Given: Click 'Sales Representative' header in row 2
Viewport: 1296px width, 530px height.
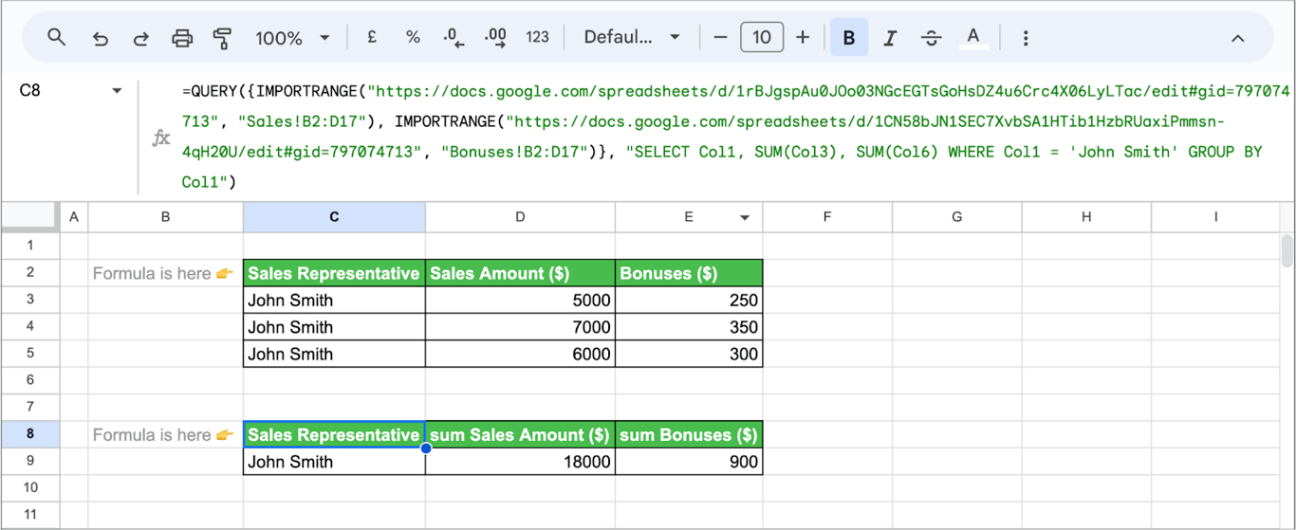Looking at the screenshot, I should point(334,273).
